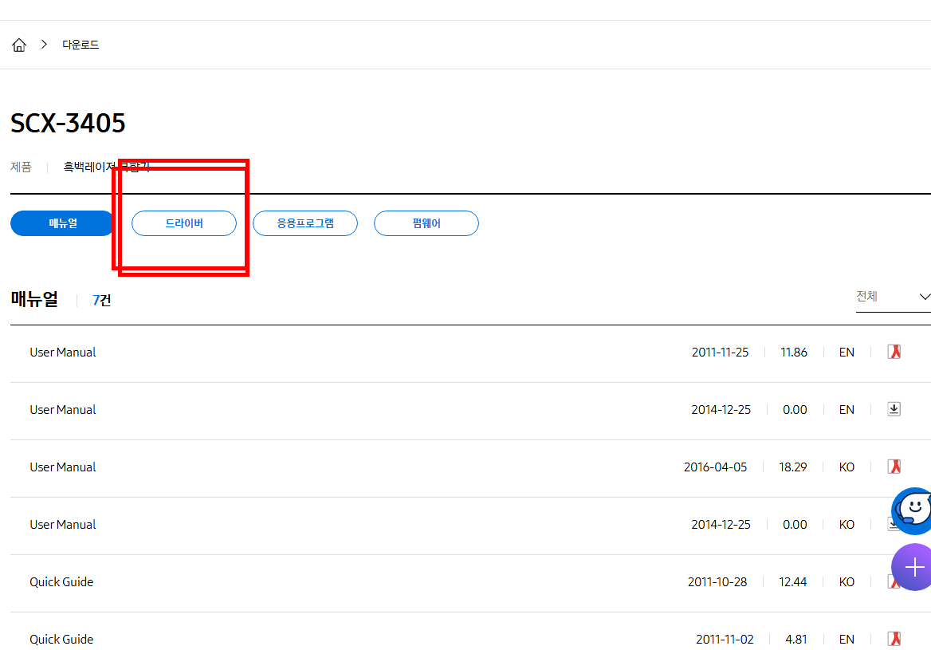The width and height of the screenshot is (931, 650).
Task: Open PDF icon for 2016-04-05 User Manual
Action: [x=894, y=467]
